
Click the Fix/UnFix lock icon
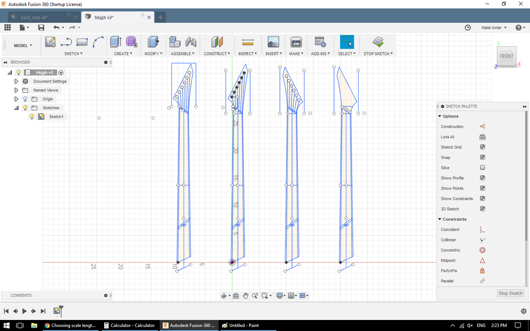482,271
